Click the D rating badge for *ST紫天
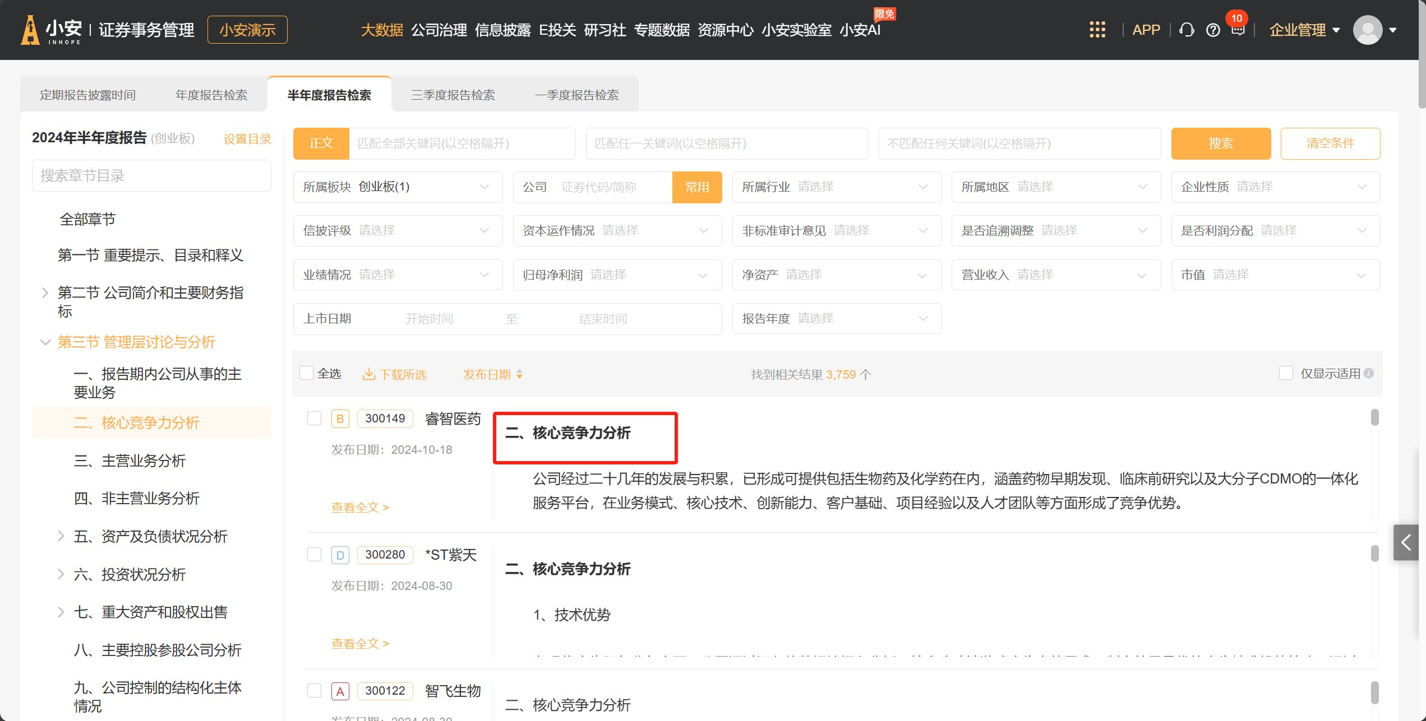 [x=340, y=555]
